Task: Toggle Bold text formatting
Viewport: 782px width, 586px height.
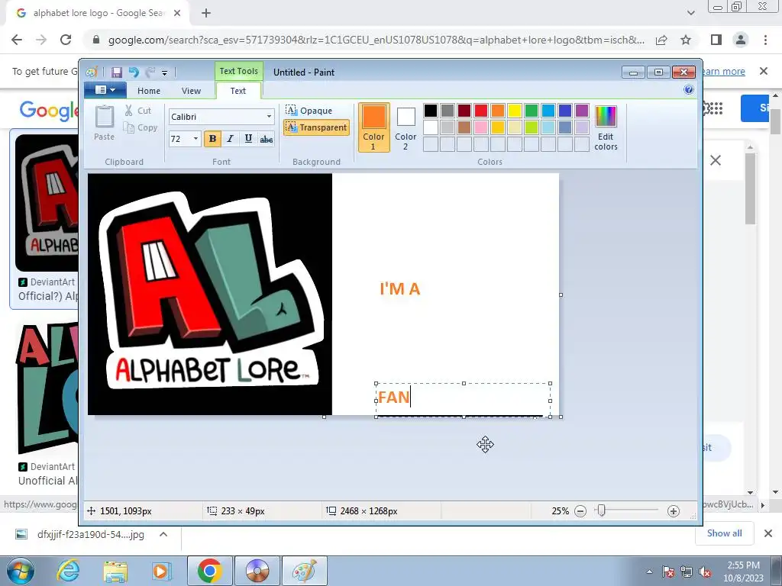Action: [x=212, y=139]
